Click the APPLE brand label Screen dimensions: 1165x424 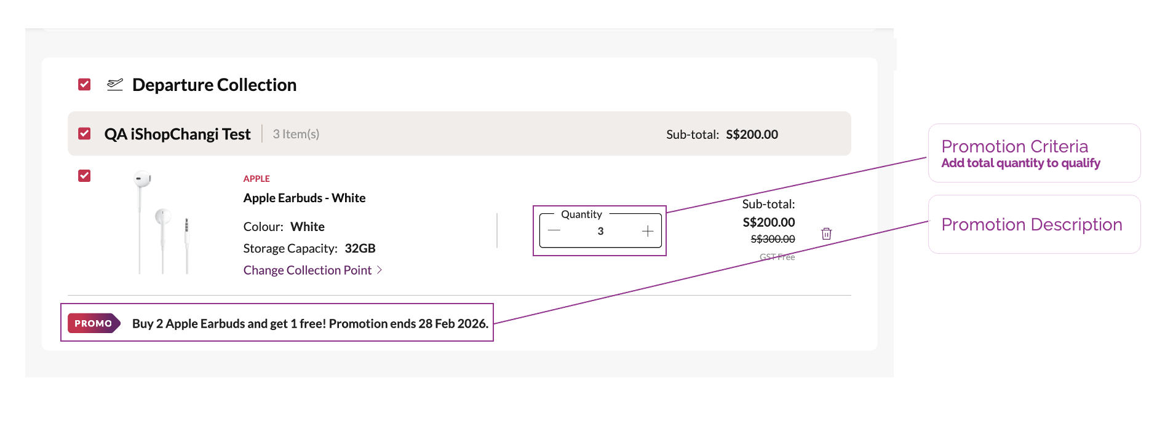pyautogui.click(x=256, y=179)
